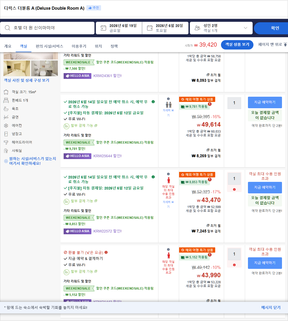The width and height of the screenshot is (288, 321).
Task: Click red single-person icon in 43,990 offer
Action: click(x=169, y=255)
